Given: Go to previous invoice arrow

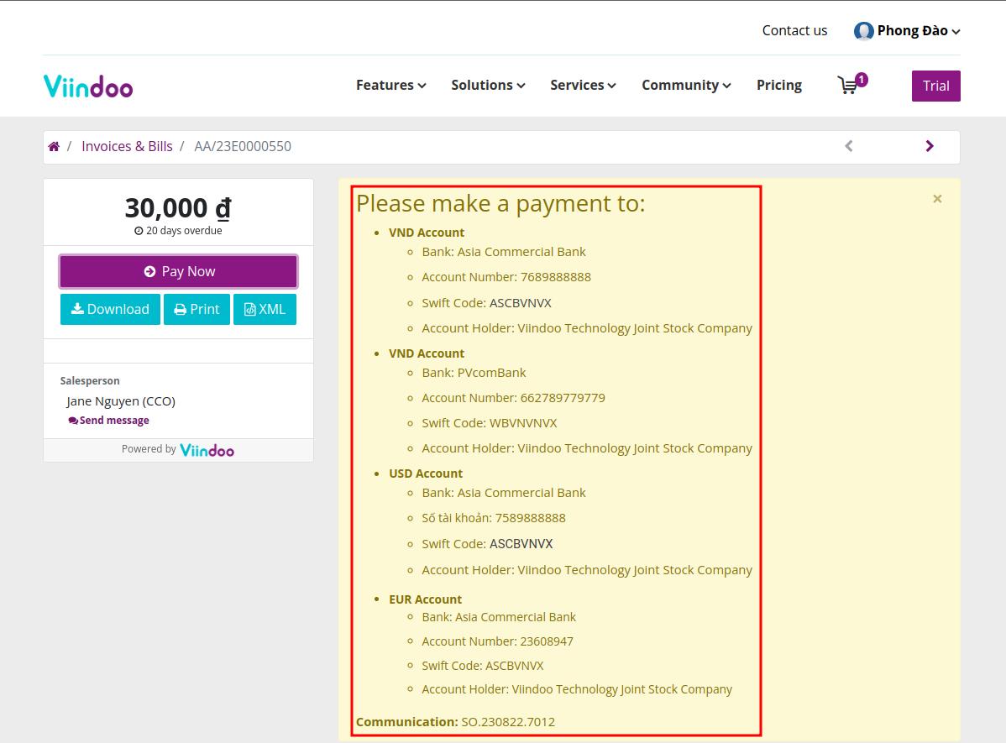Looking at the screenshot, I should coord(849,146).
